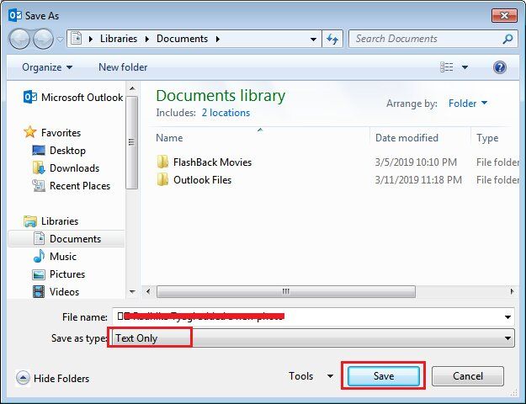Viewport: 526px width, 404px height.
Task: Click the Libraries folder icon
Action: click(30, 221)
